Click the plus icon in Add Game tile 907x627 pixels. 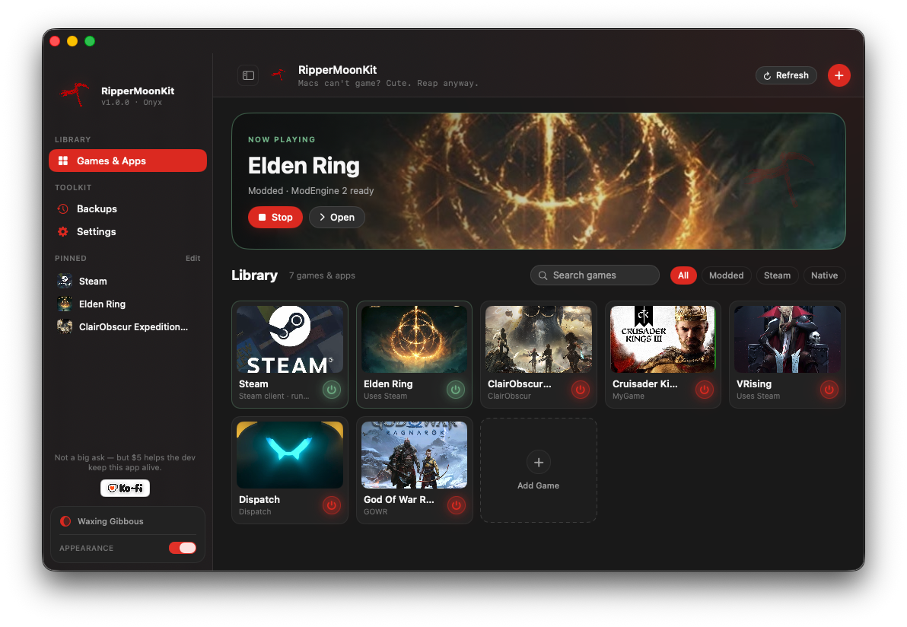[539, 462]
